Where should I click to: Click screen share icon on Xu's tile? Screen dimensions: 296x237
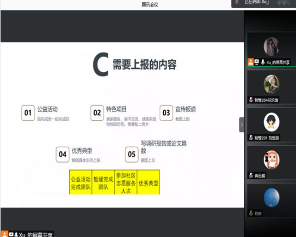coord(256,62)
